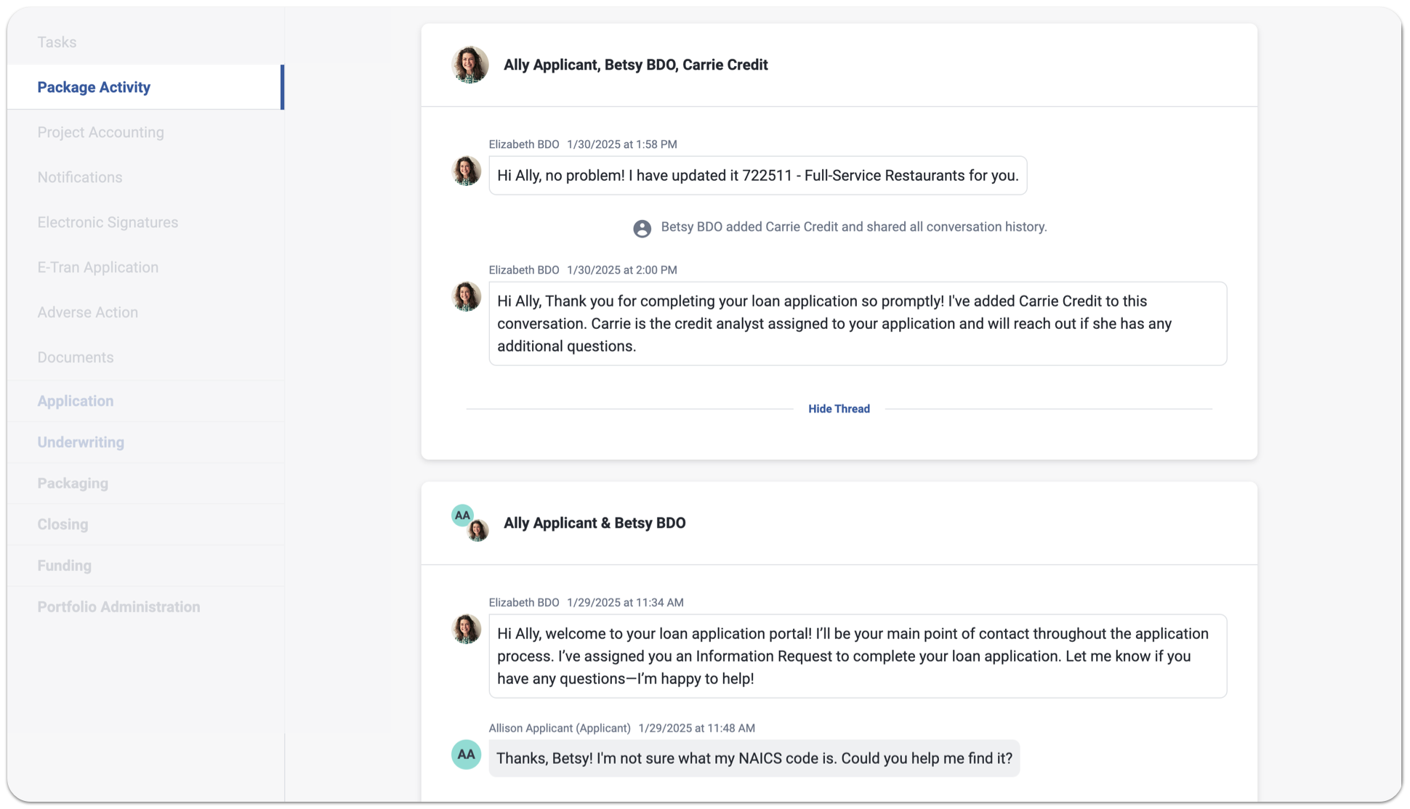Click Elizabeth BDO's avatar beside the 1:58 PM message
The image size is (1410, 809).
click(466, 171)
